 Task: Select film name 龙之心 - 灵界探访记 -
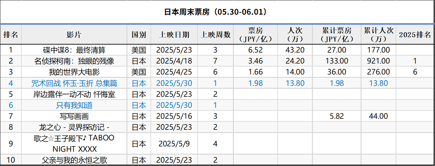point(74,127)
